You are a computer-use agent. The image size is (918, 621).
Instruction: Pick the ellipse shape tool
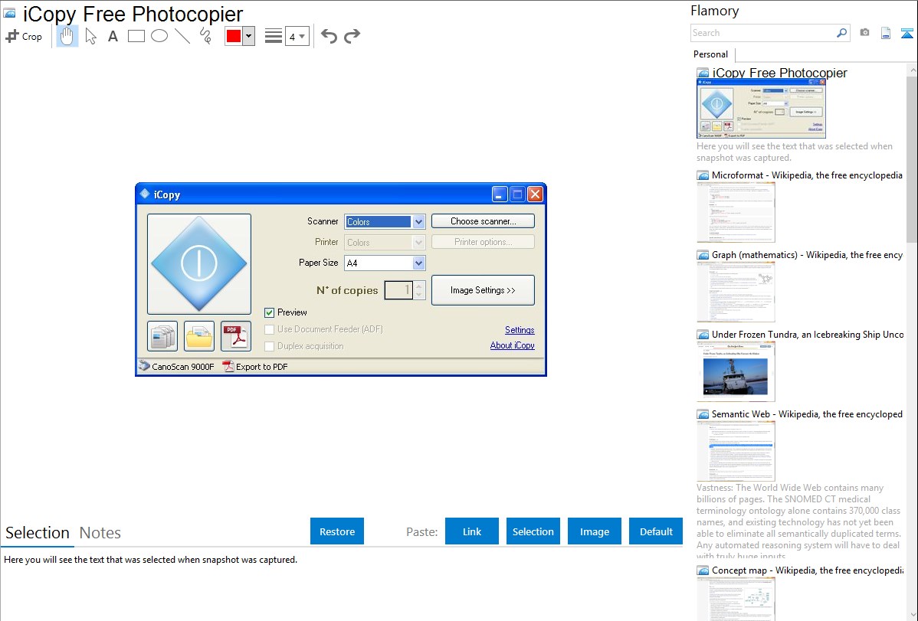coord(159,36)
